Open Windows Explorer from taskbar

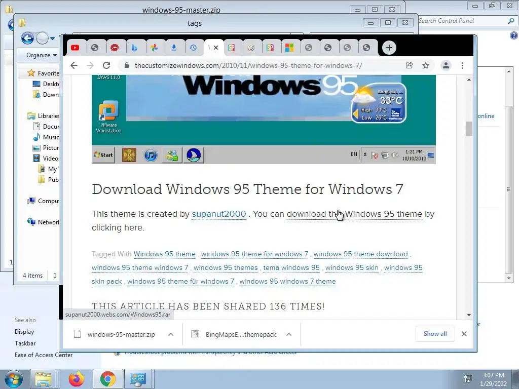coord(43,379)
